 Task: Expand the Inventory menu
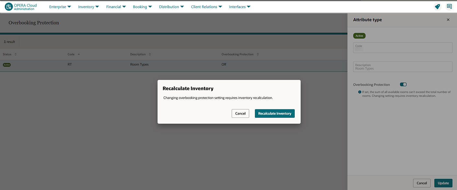coord(88,7)
